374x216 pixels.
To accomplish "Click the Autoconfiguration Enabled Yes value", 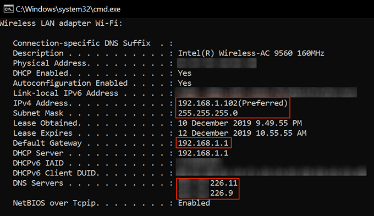I will [x=185, y=83].
